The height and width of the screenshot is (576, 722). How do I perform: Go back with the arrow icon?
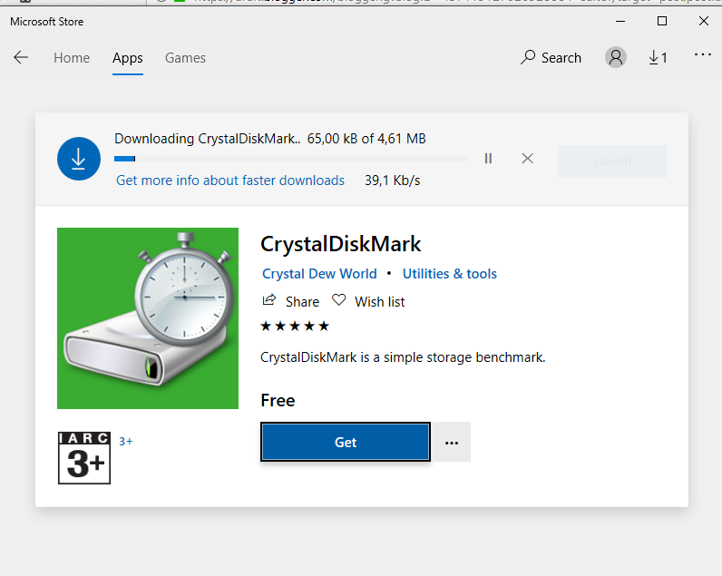[x=21, y=57]
